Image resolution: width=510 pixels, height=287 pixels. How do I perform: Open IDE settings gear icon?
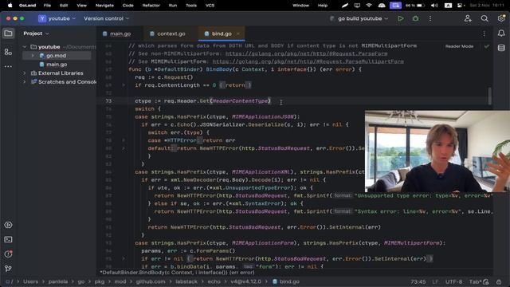pos(501,19)
